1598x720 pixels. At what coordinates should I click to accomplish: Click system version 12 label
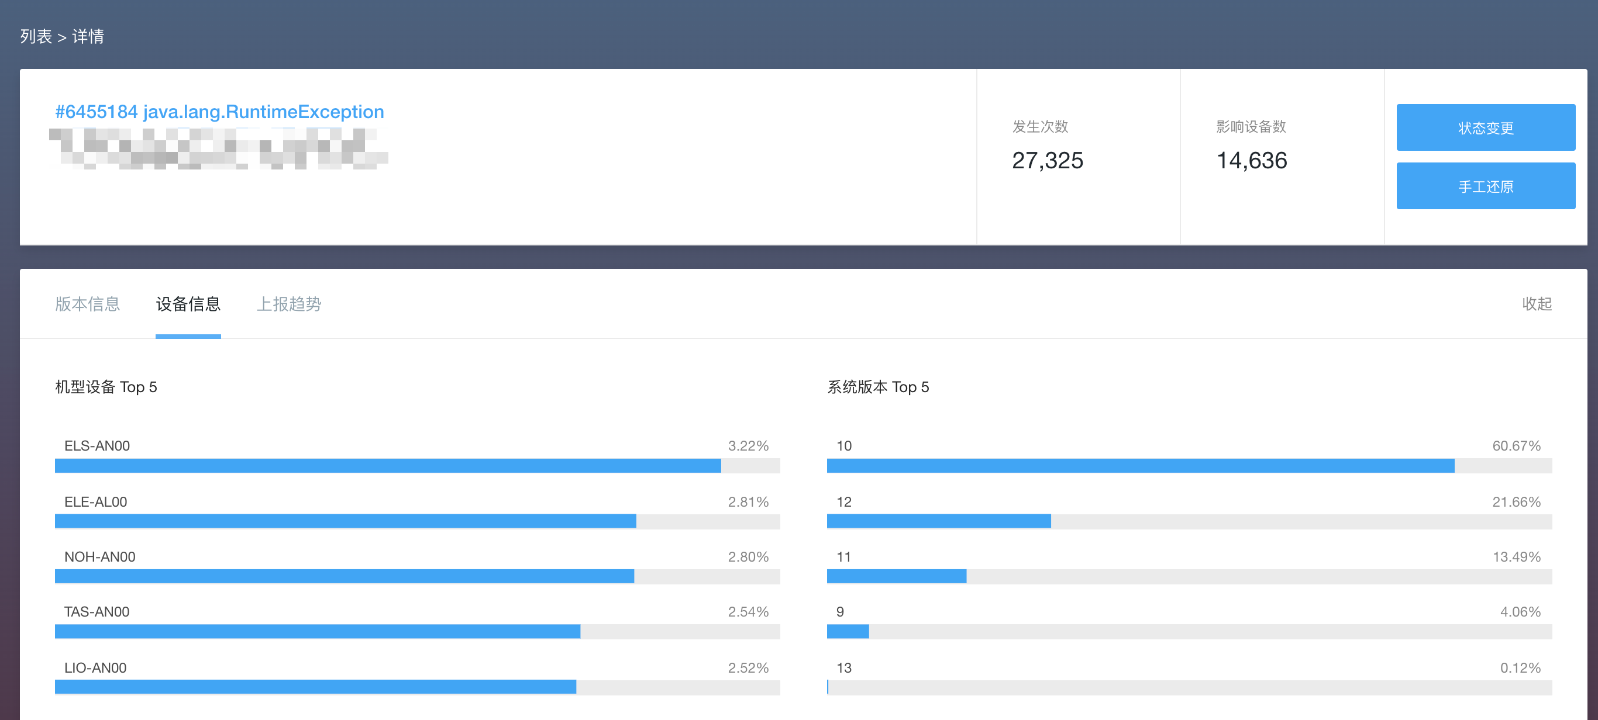pos(844,501)
